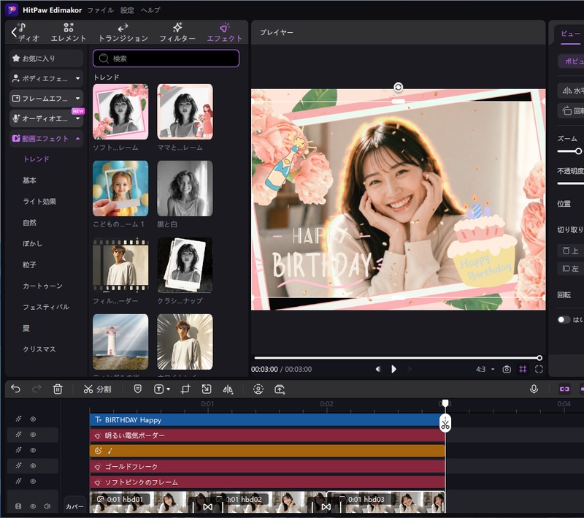Image resolution: width=584 pixels, height=518 pixels.
Task: Click the snapshot camera icon in player
Action: (x=507, y=369)
